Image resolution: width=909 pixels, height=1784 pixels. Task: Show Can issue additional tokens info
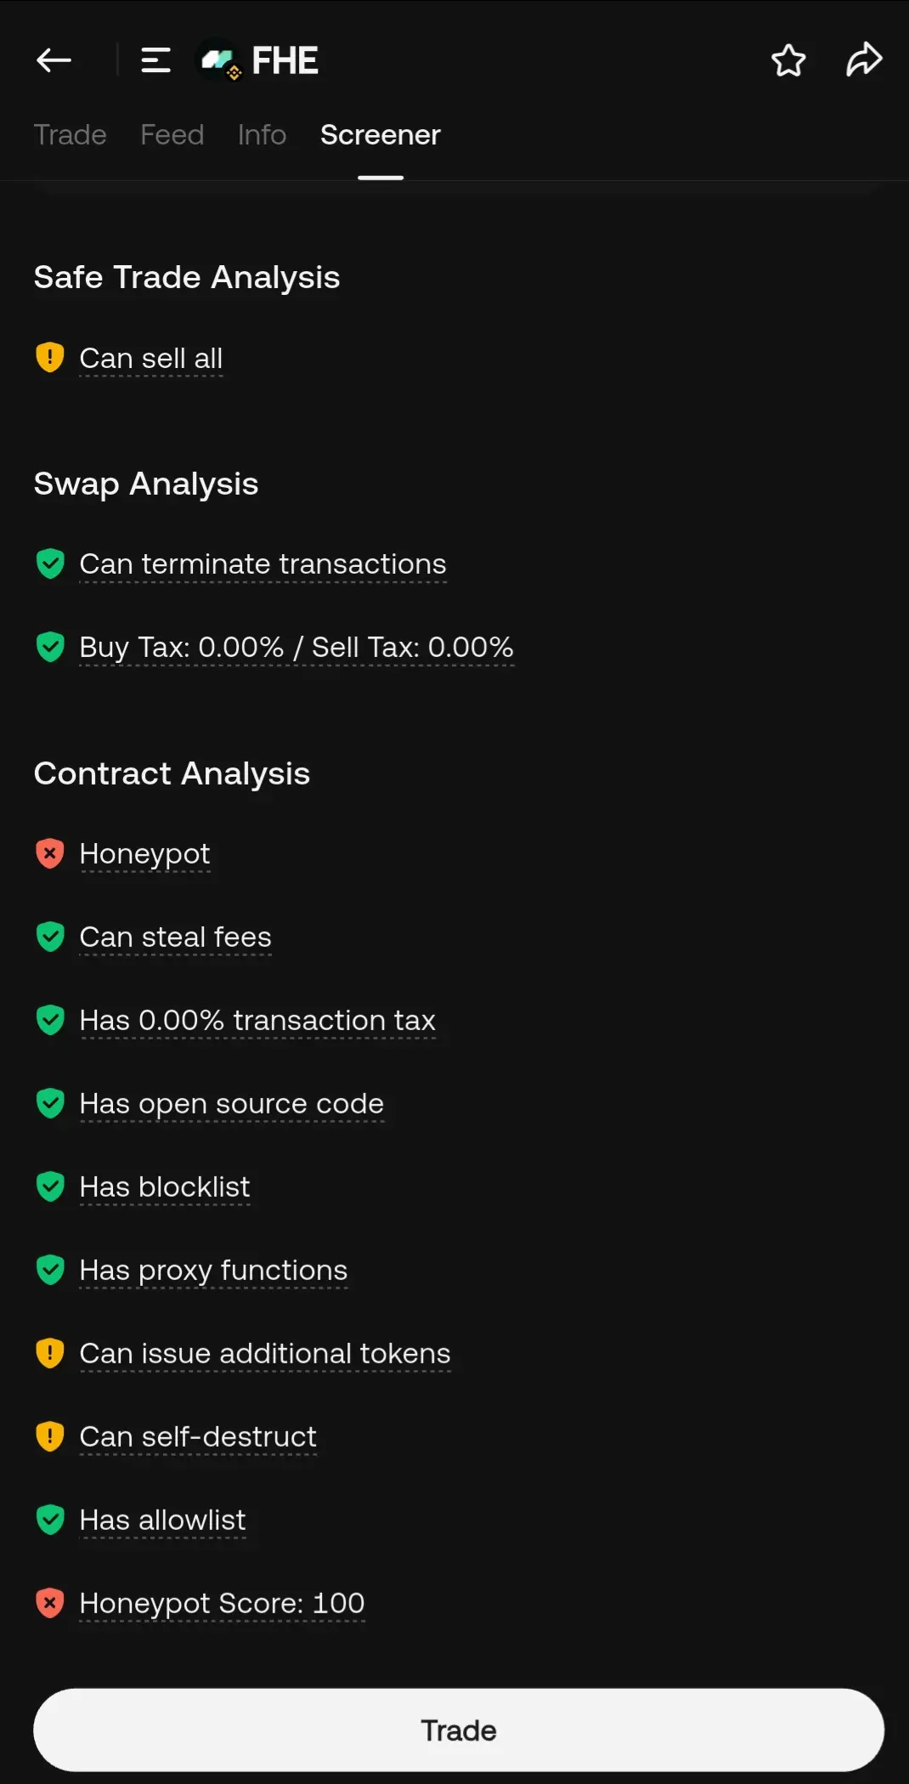point(264,1354)
